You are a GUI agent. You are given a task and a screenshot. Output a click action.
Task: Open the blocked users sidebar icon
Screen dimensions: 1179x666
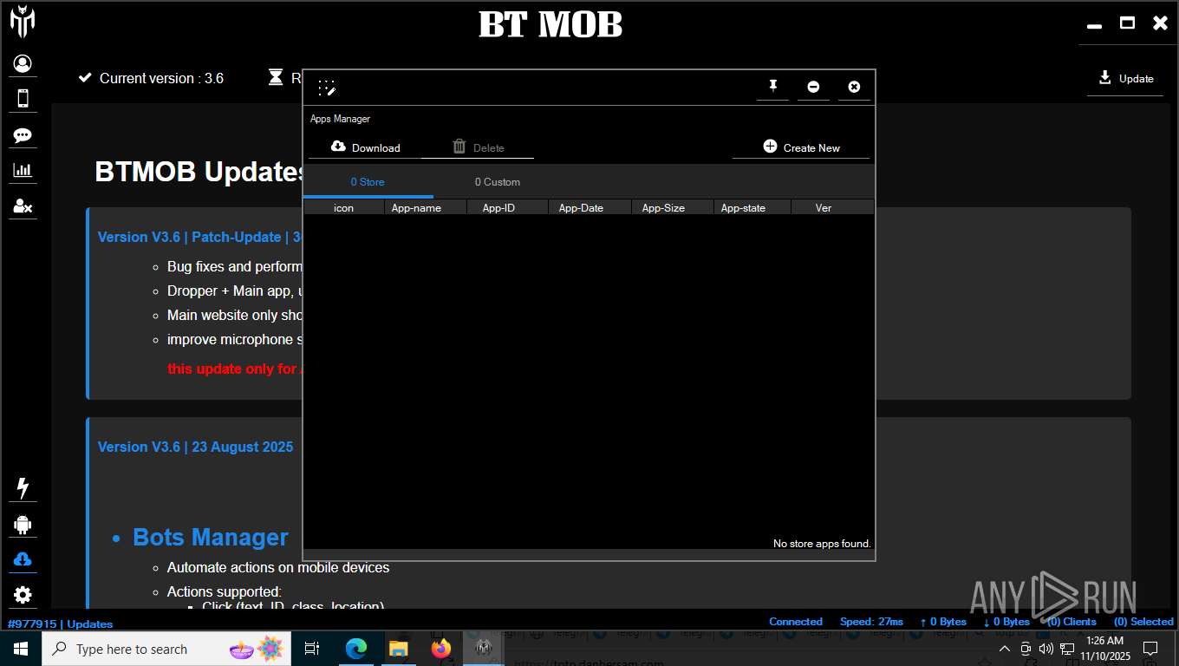pyautogui.click(x=23, y=206)
